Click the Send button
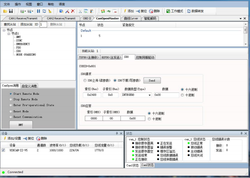 click(152, 81)
